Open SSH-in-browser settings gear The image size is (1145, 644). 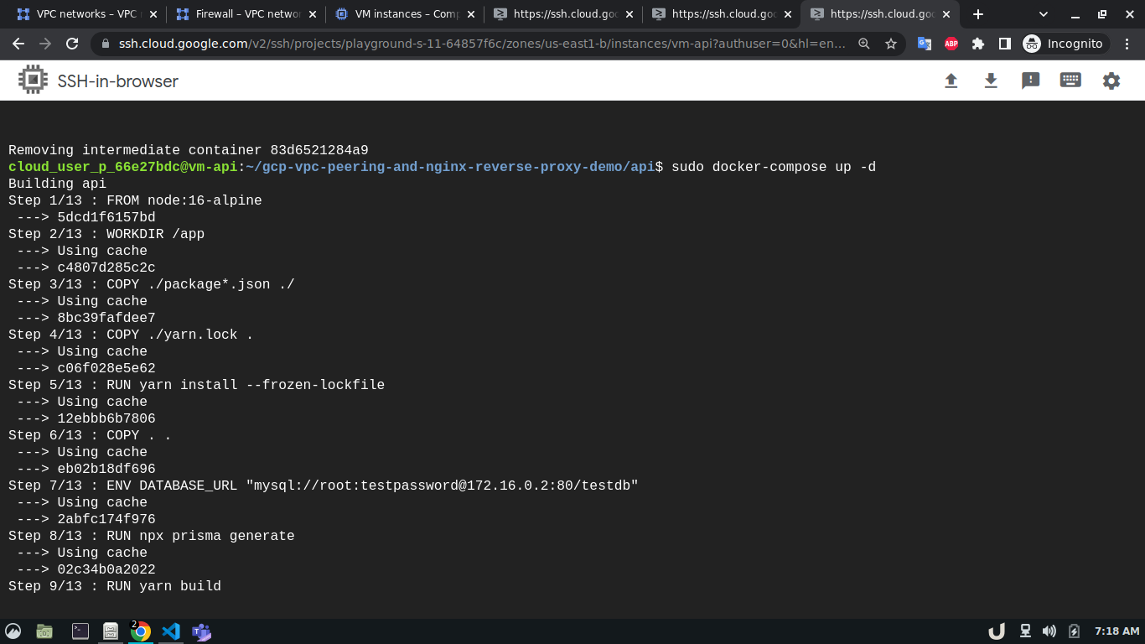[1111, 80]
